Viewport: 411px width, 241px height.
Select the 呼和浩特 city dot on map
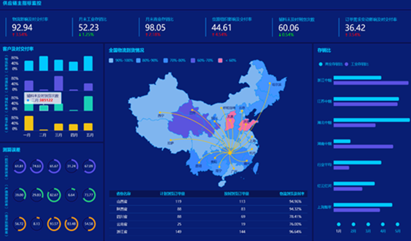coord(221,108)
